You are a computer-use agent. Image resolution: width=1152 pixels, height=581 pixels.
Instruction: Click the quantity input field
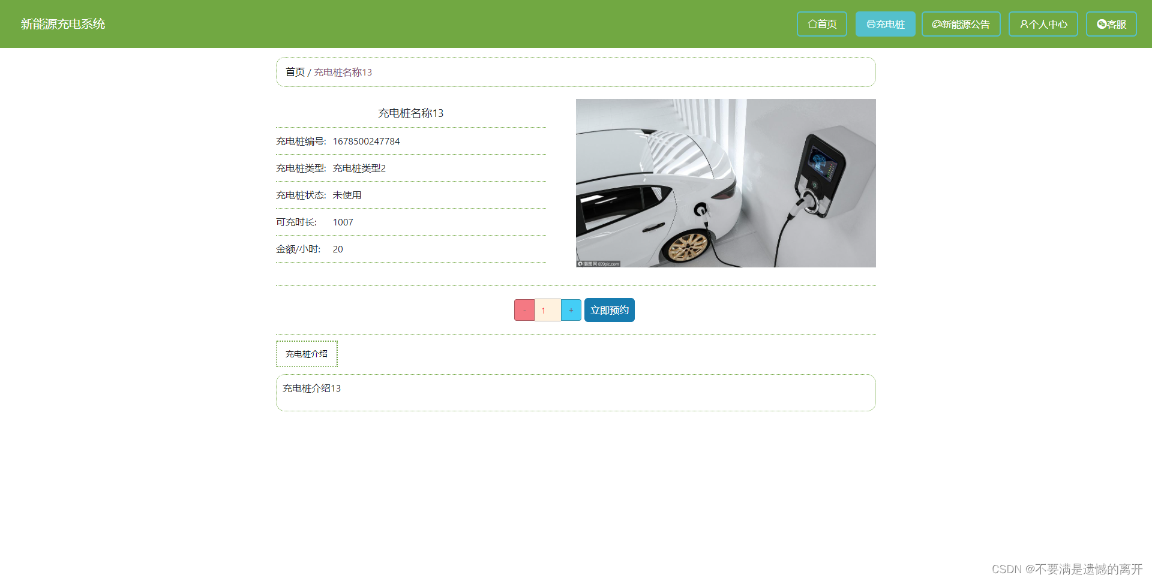(547, 310)
